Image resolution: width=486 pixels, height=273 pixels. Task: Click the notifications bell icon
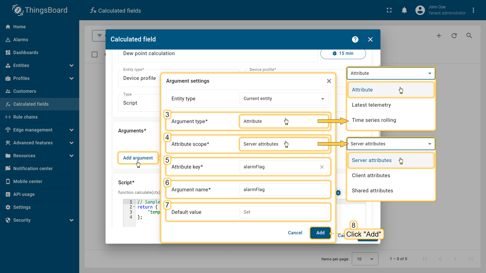tap(404, 10)
